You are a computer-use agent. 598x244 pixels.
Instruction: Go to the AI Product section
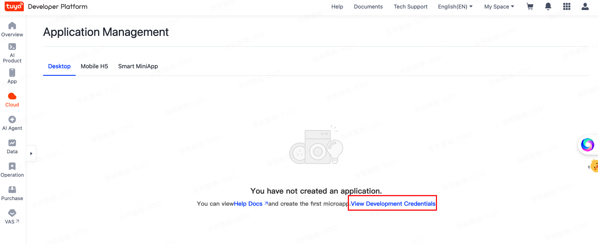click(x=12, y=53)
